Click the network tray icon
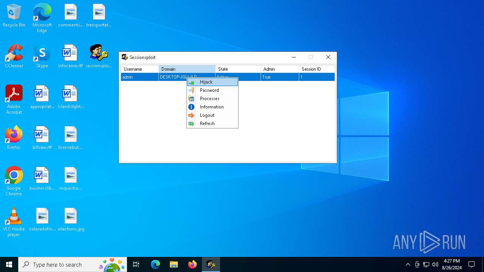This screenshot has width=484, height=272. (426, 264)
